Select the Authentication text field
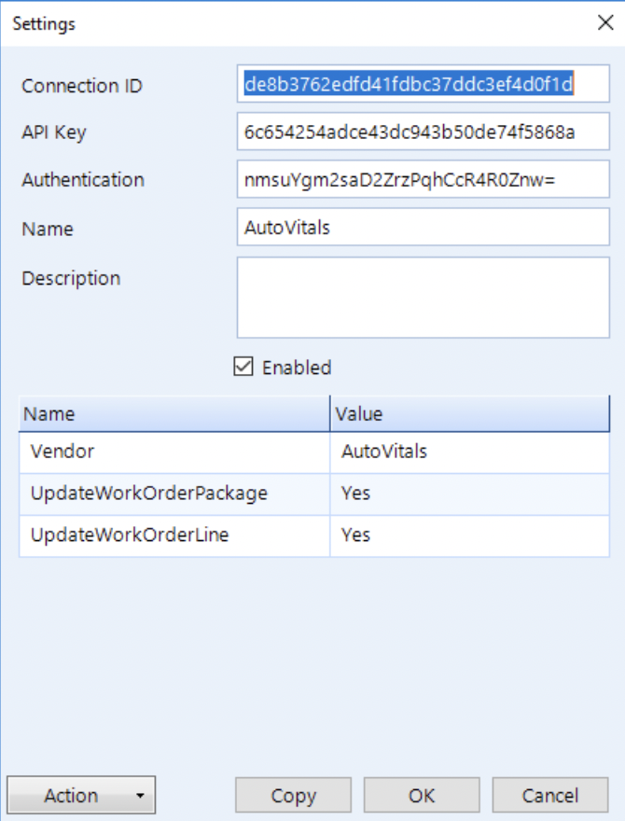Image resolution: width=625 pixels, height=821 pixels. click(x=420, y=179)
